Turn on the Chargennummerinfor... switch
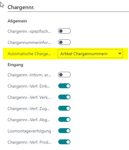 click(x=64, y=42)
